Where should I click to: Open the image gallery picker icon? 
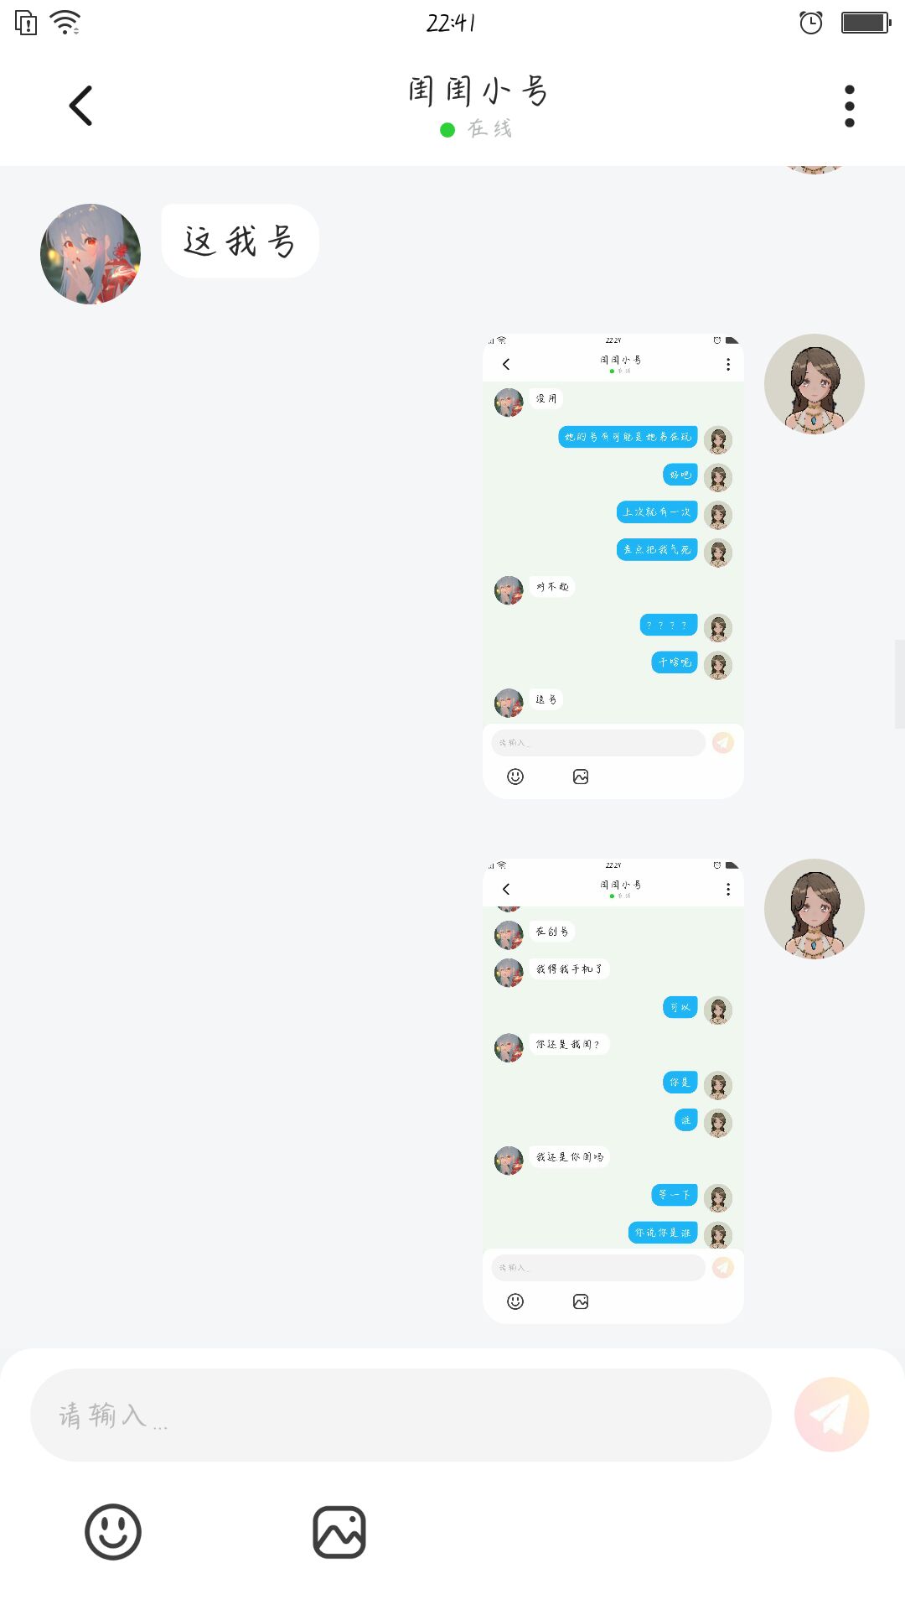click(339, 1532)
